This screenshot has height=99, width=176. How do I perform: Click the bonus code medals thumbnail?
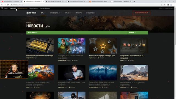tap(134, 46)
